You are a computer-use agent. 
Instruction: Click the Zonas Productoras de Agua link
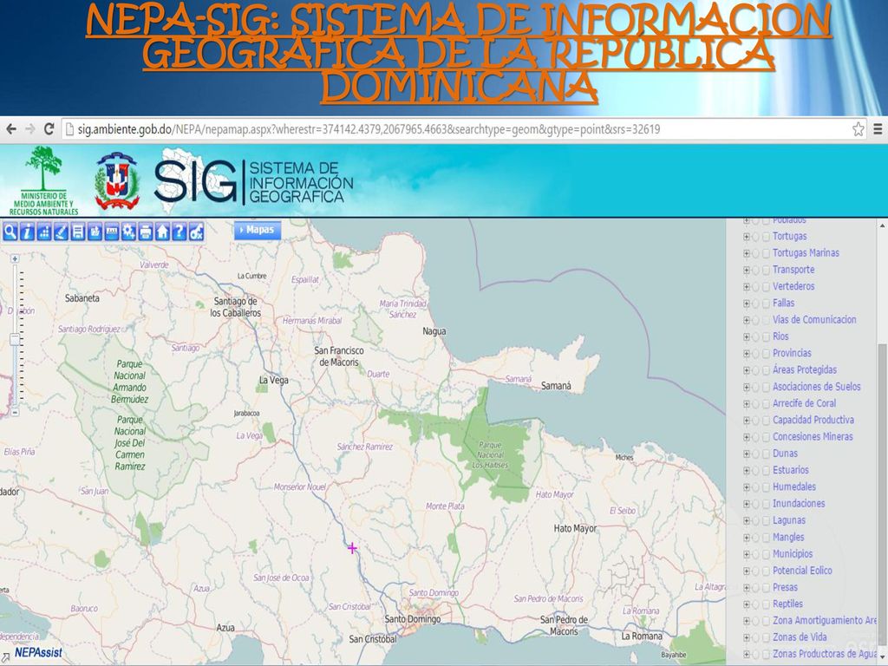pos(825,654)
